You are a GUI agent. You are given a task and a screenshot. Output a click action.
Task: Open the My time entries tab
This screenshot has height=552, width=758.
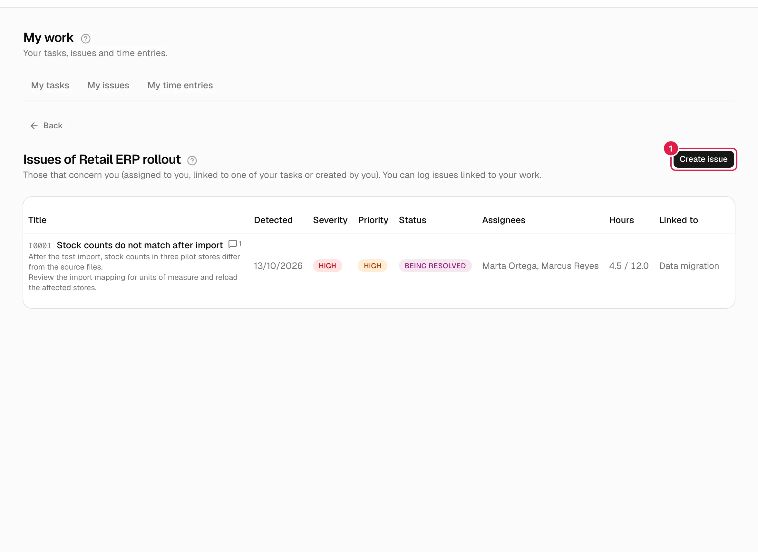(x=180, y=85)
